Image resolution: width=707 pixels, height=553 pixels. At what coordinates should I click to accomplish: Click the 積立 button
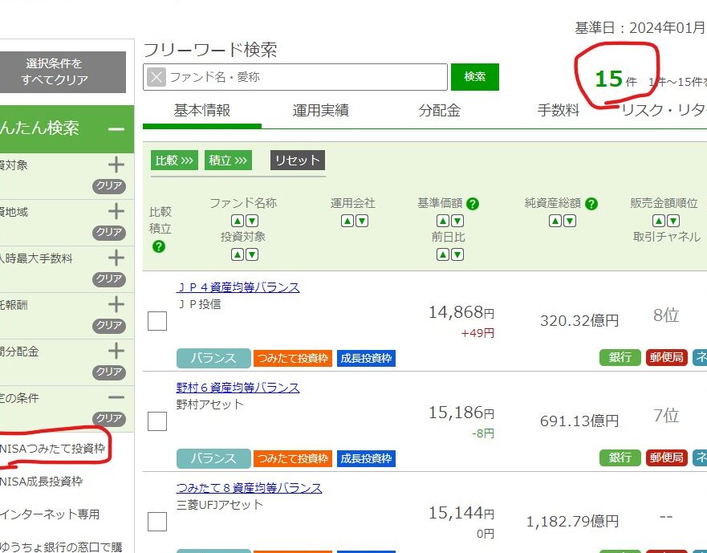228,161
